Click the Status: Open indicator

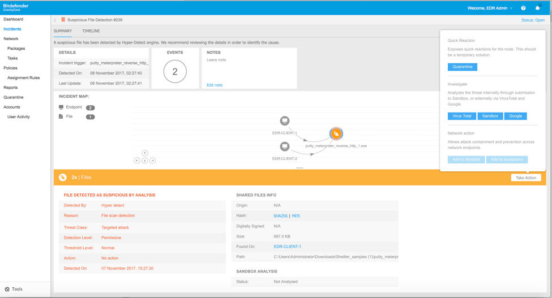coord(533,20)
